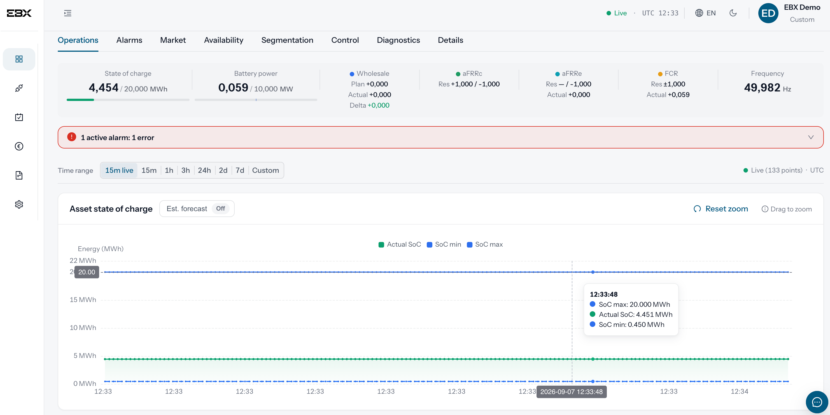The width and height of the screenshot is (830, 415).
Task: Open the chat support bubble
Action: pos(817,402)
